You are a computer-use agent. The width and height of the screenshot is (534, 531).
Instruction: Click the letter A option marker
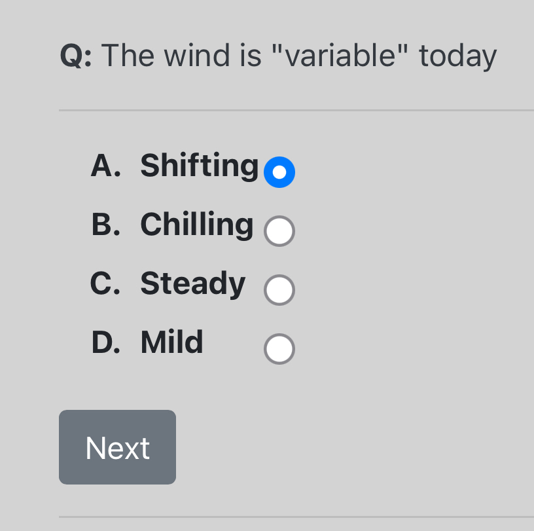pyautogui.click(x=105, y=166)
